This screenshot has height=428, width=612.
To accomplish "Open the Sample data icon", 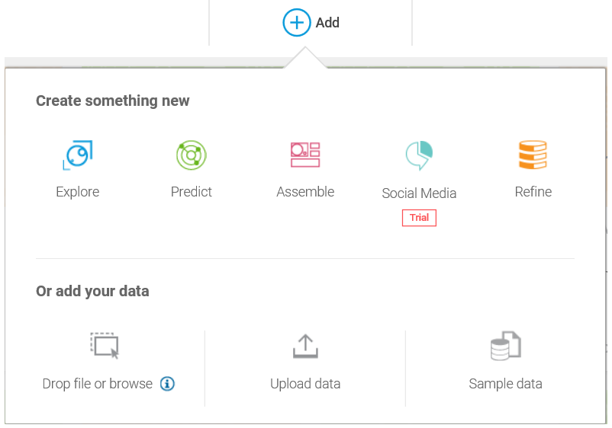I will click(505, 346).
